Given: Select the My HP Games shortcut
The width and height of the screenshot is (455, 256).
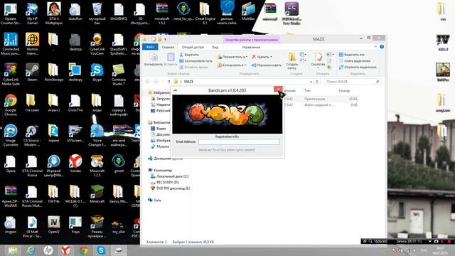Looking at the screenshot, I should point(32,13).
